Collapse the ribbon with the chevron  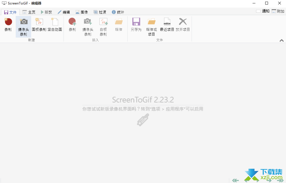point(282,40)
